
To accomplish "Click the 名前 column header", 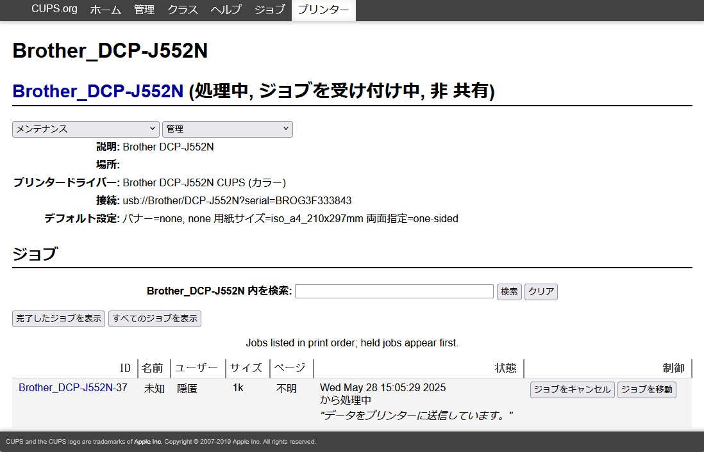I will tap(152, 368).
